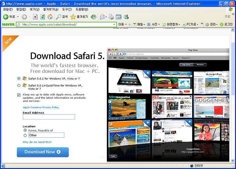The width and height of the screenshot is (236, 169).
Task: Click the 관리 gear icon
Action: [207, 24]
